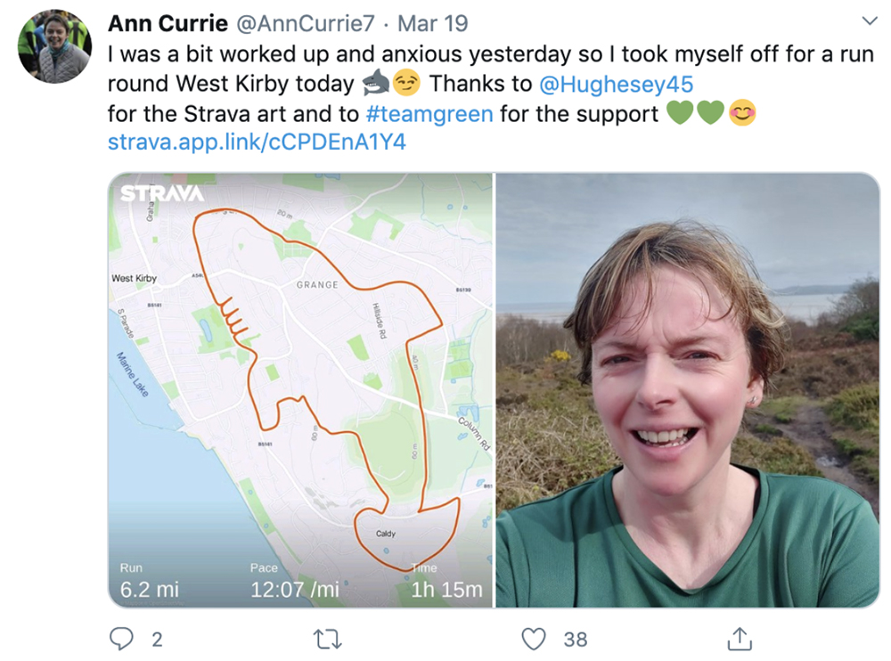The image size is (891, 661).
Task: Open the Mar 19 tweet timestamp
Action: click(x=431, y=21)
